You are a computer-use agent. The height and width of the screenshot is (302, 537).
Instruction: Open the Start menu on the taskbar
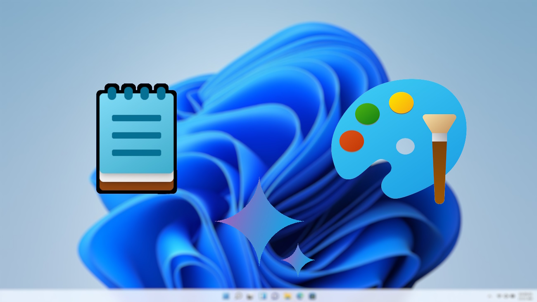226,296
